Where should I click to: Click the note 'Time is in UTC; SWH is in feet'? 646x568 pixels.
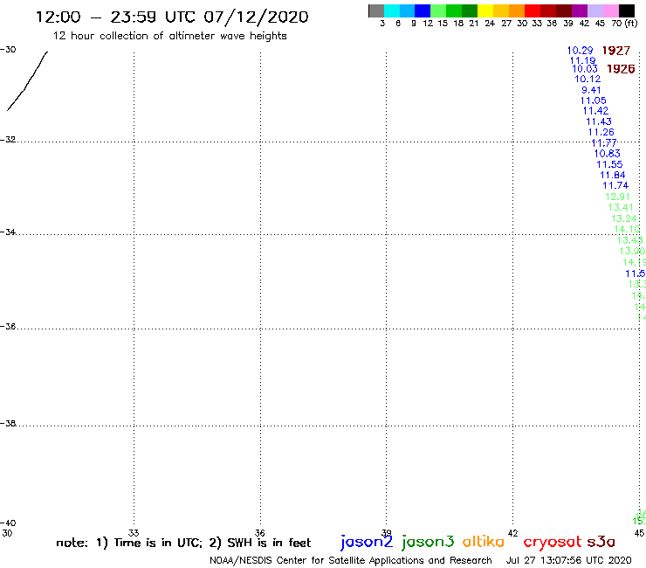[x=183, y=543]
